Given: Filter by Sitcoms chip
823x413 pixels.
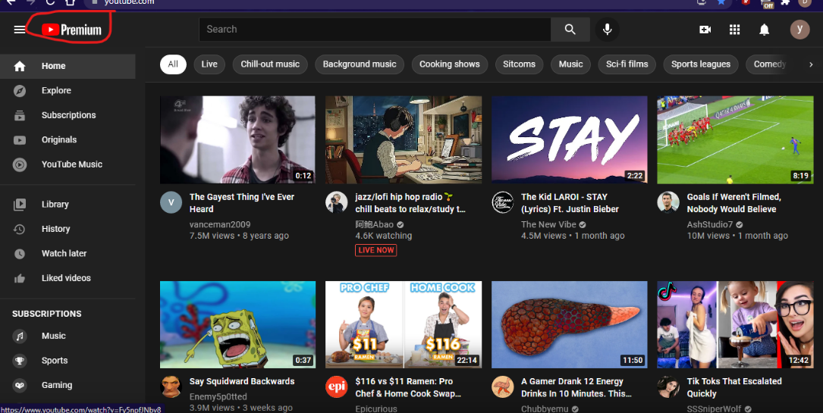Looking at the screenshot, I should 519,64.
